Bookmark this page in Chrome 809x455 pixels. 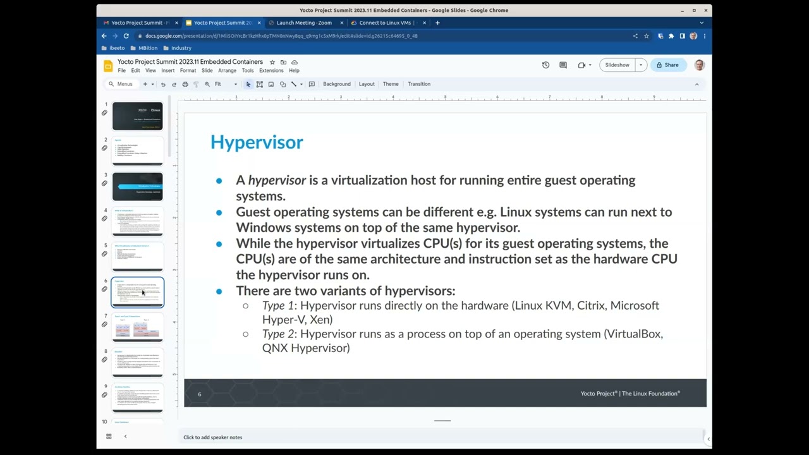[646, 36]
